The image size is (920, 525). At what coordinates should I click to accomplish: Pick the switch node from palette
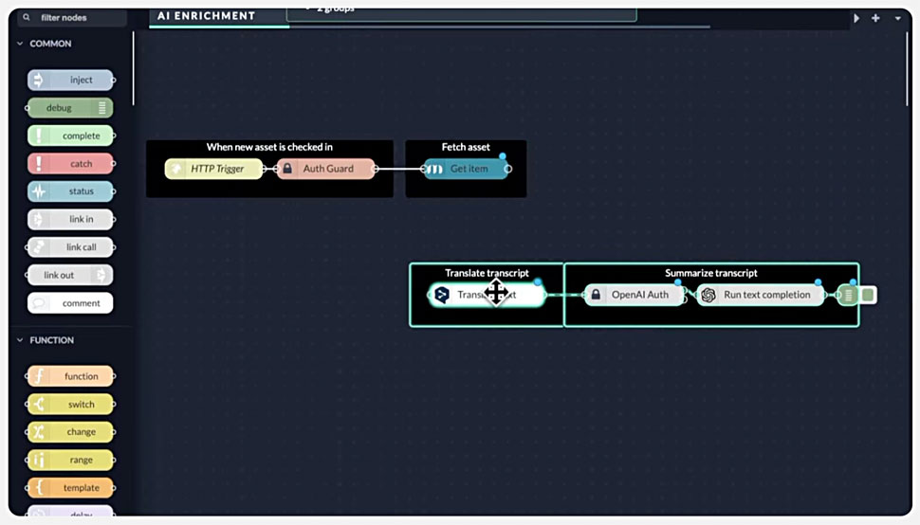point(71,405)
